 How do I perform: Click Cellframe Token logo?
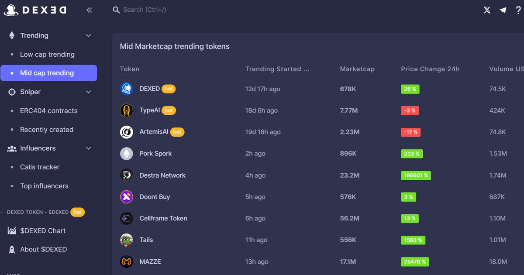pyautogui.click(x=126, y=218)
